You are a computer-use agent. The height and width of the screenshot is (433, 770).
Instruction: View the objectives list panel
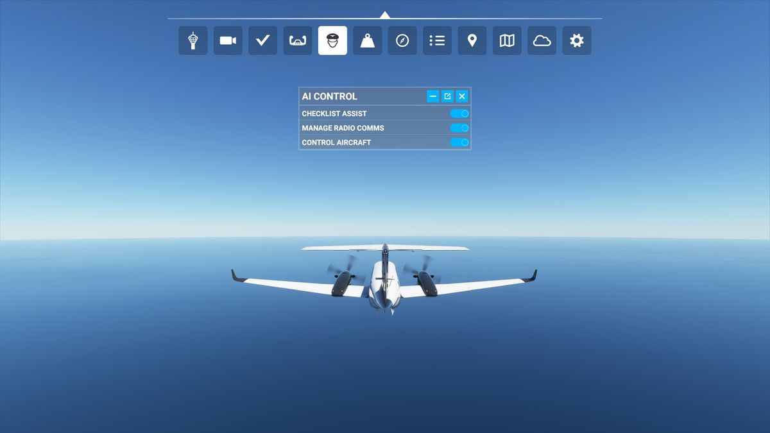(x=437, y=40)
